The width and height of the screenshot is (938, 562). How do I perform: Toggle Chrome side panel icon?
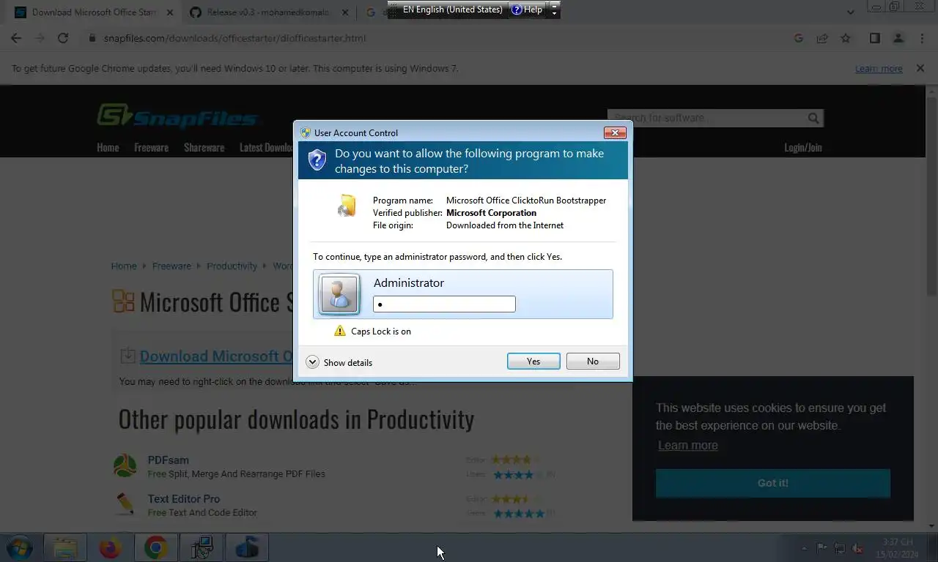(x=875, y=38)
